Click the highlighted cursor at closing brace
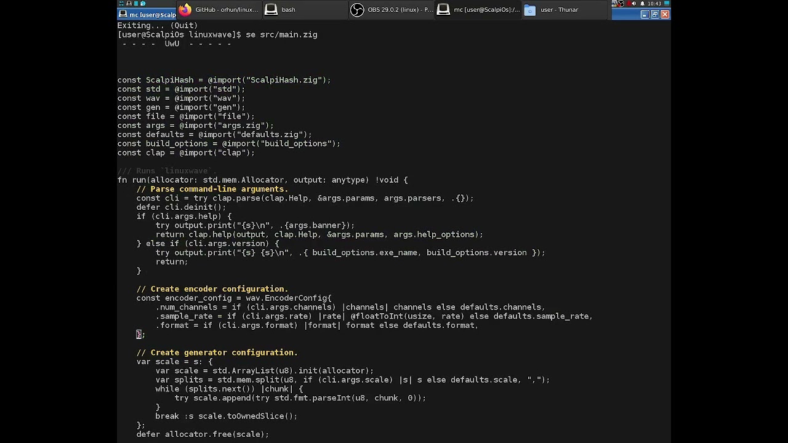Image resolution: width=788 pixels, height=443 pixels. 139,334
